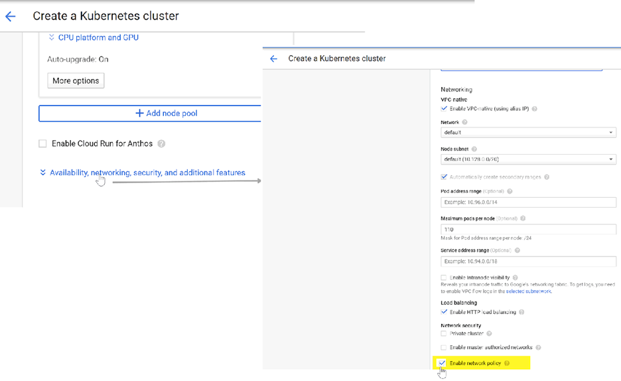
Task: Add a node pool
Action: pos(150,114)
